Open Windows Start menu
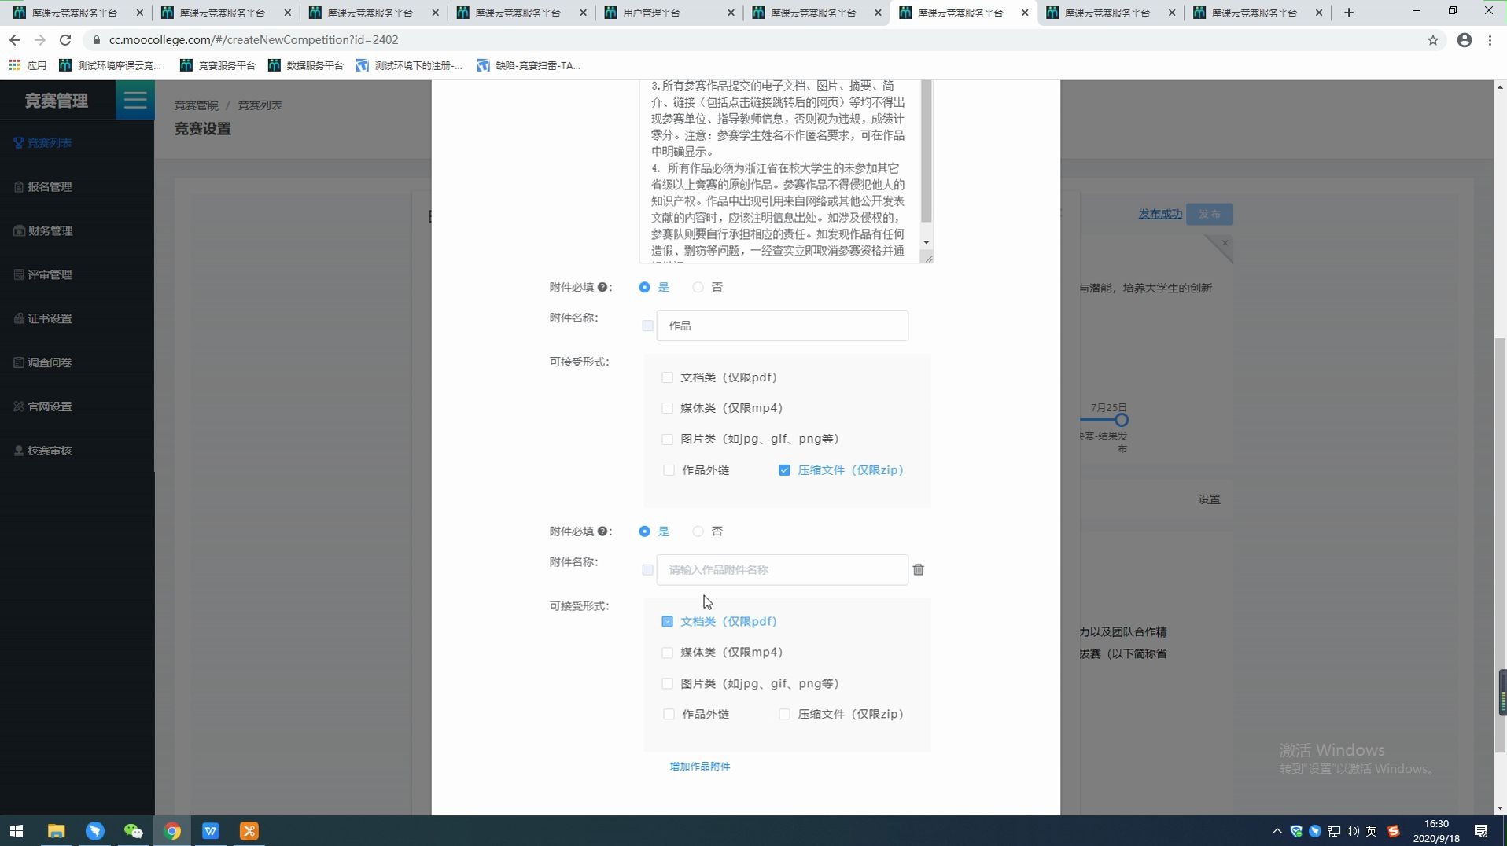This screenshot has height=846, width=1507. point(17,831)
